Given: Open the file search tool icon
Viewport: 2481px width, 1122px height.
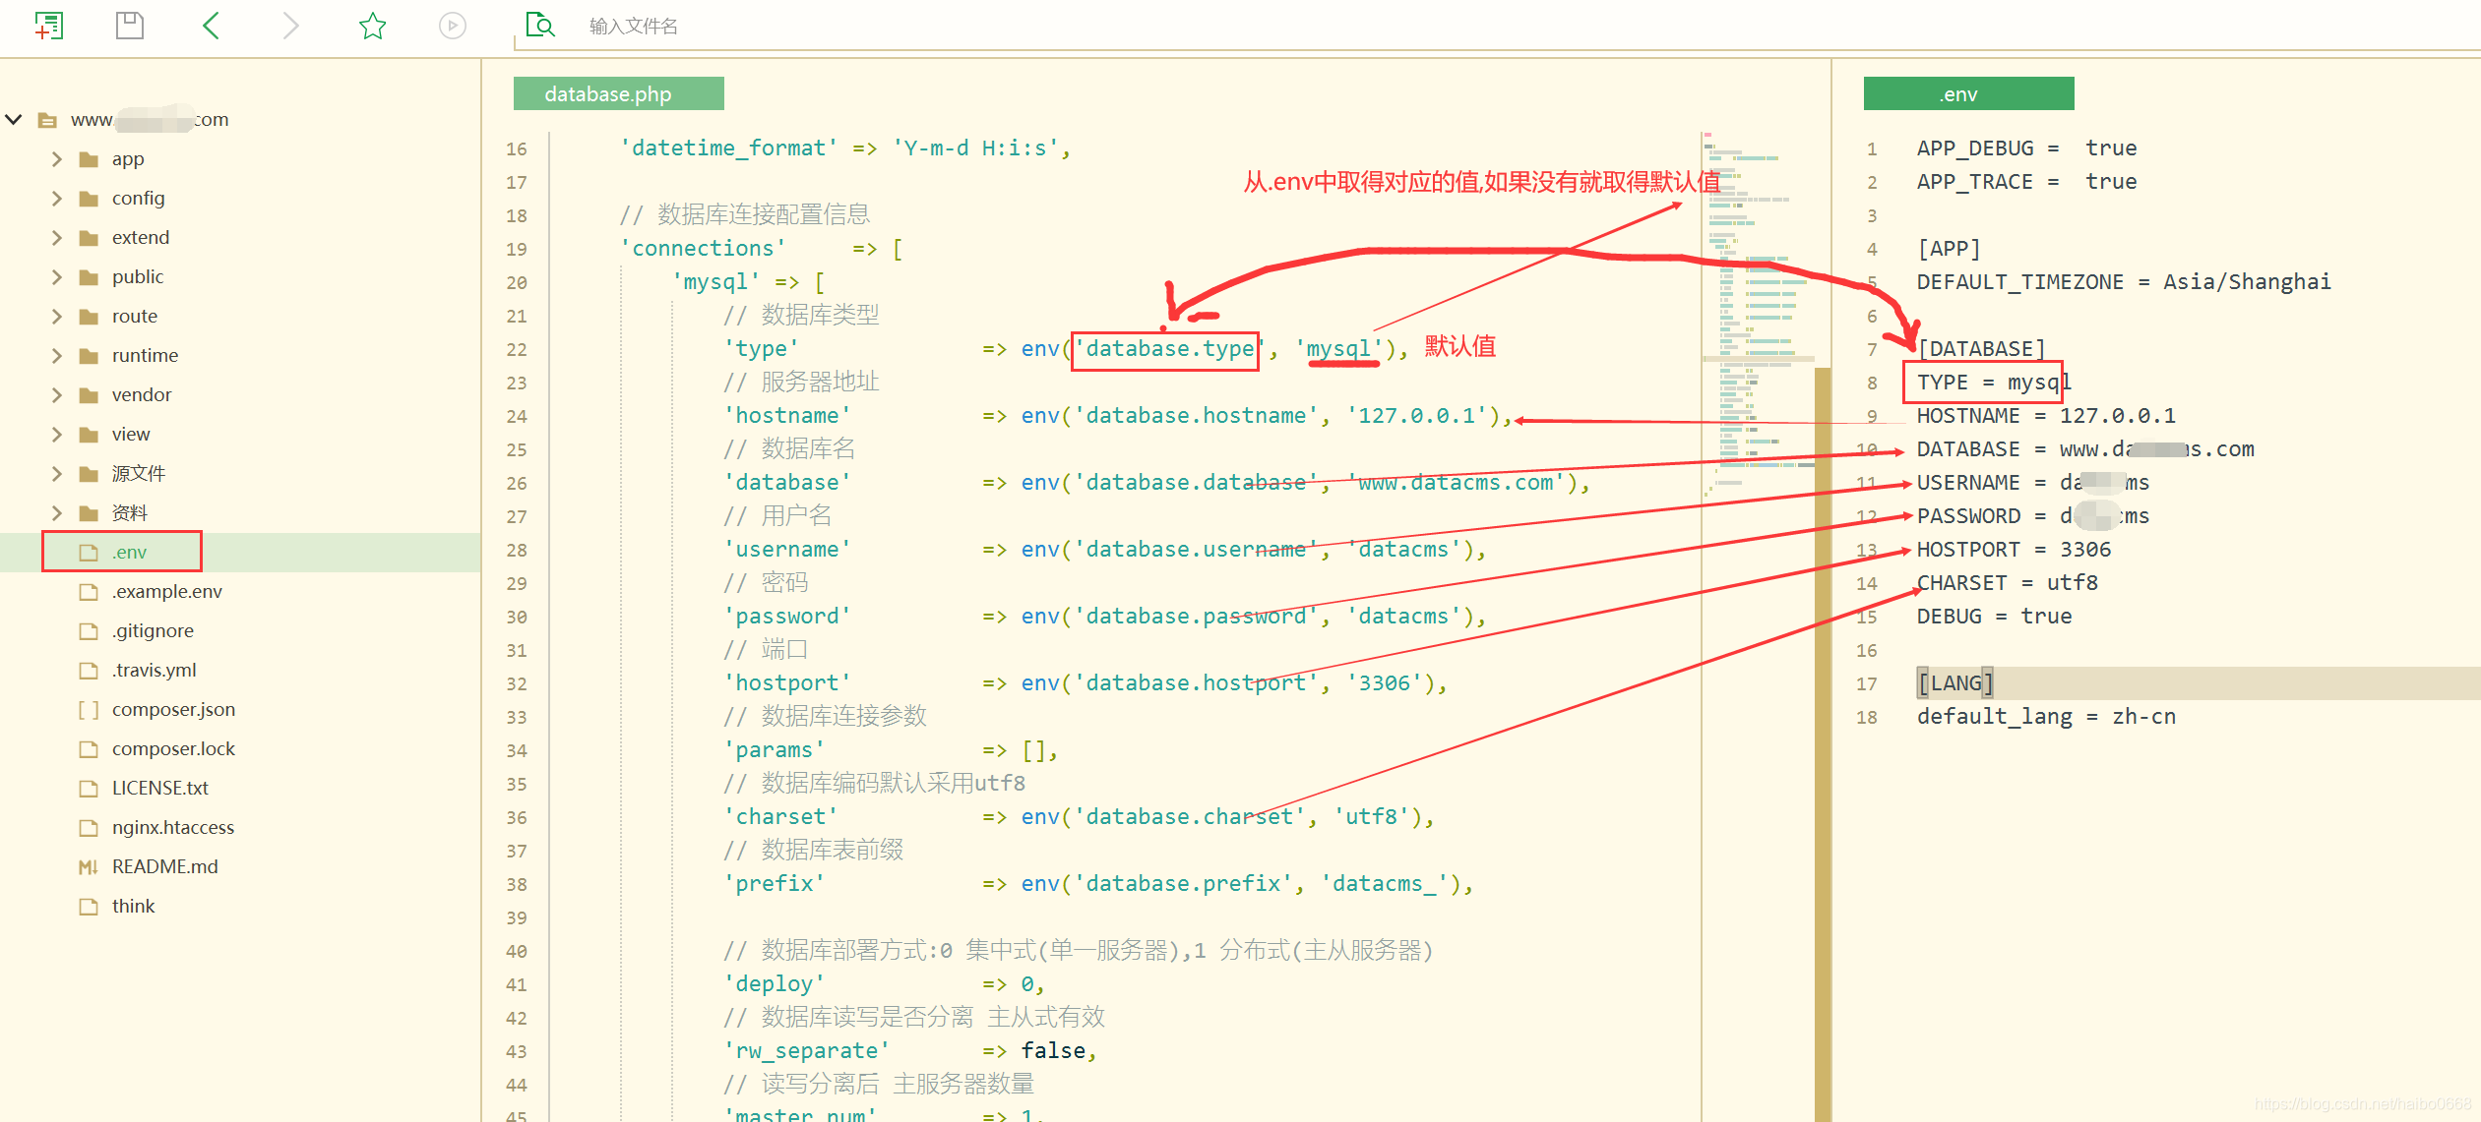Looking at the screenshot, I should (540, 24).
